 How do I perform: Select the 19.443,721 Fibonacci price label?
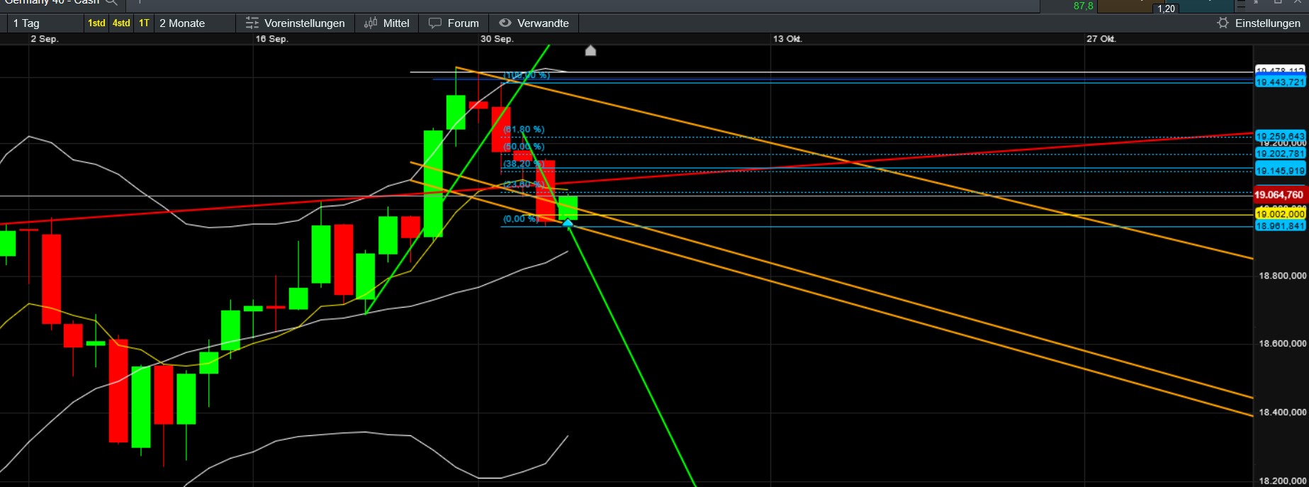[x=1280, y=82]
